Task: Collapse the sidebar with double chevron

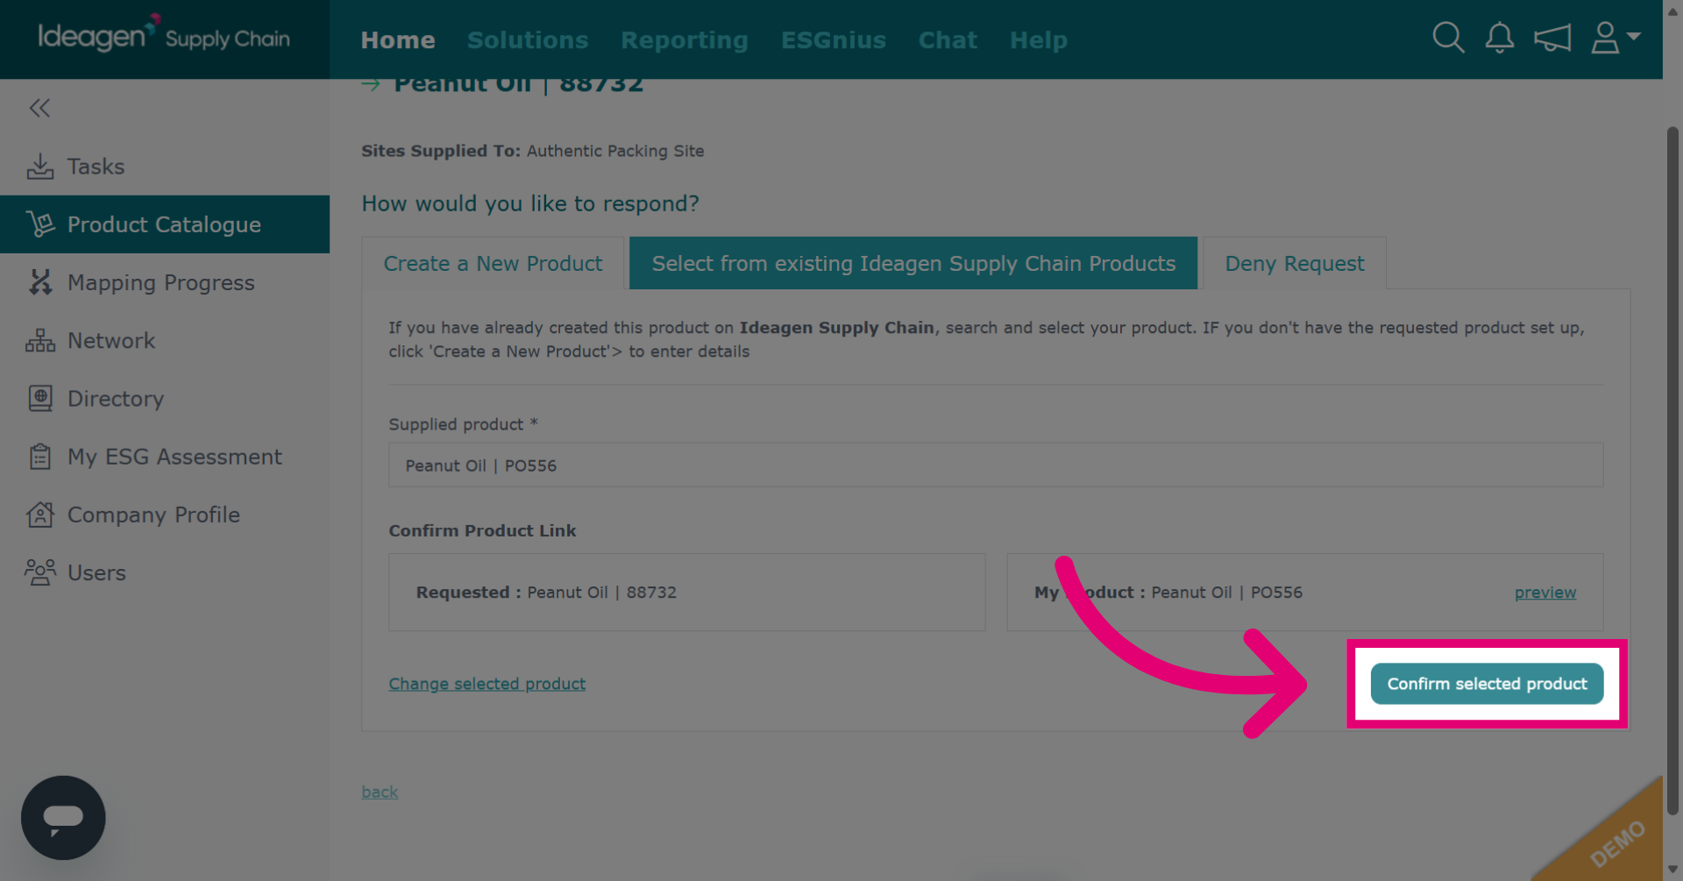Action: pos(39,108)
